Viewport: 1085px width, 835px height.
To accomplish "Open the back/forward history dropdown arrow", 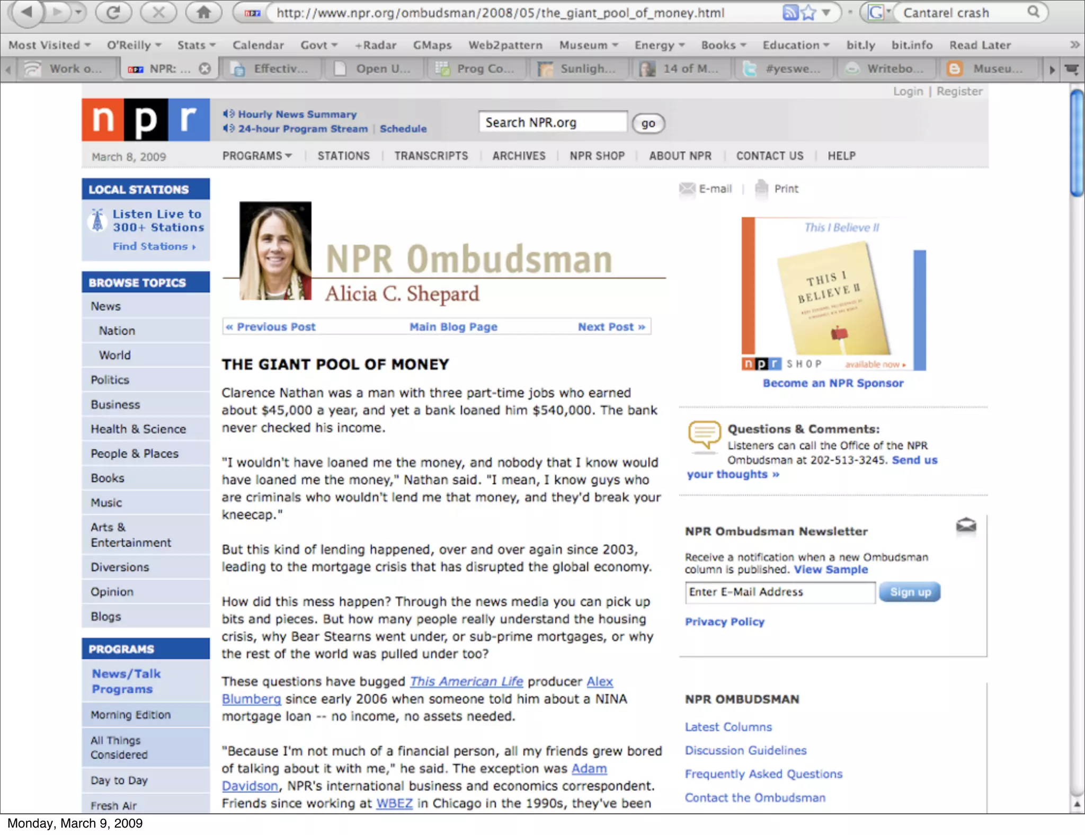I will pos(78,13).
